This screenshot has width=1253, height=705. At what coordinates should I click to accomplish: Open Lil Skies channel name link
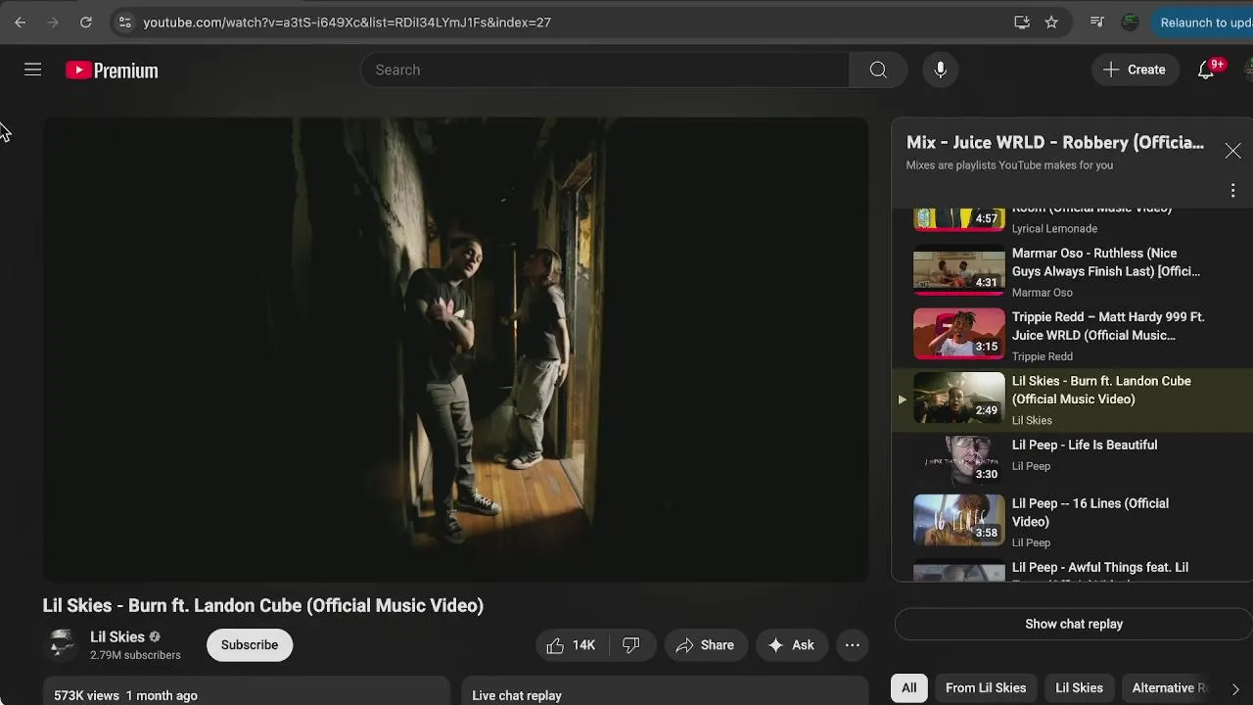pos(117,636)
